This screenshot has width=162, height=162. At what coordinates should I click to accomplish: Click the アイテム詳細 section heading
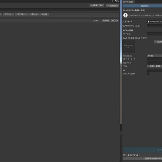pos(128,31)
